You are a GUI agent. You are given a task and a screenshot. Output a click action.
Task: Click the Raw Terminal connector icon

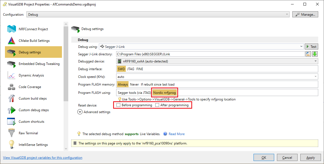[11, 133]
